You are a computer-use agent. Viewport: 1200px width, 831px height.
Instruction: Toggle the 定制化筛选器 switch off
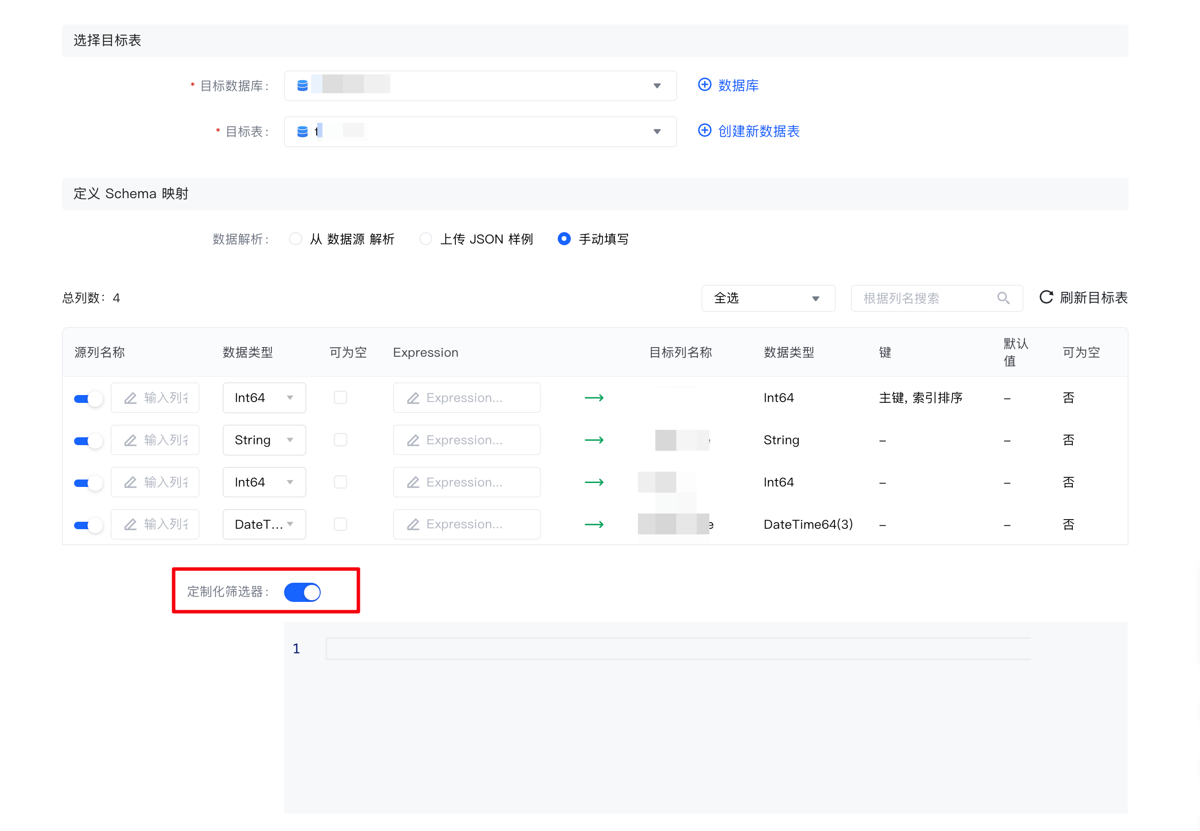click(x=302, y=592)
